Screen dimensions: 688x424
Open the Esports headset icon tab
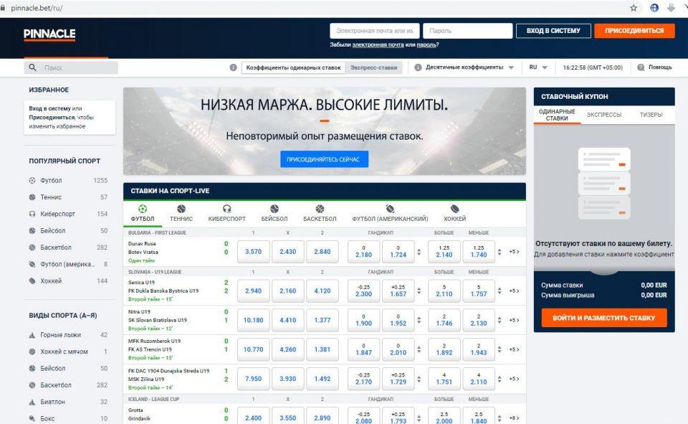[226, 209]
